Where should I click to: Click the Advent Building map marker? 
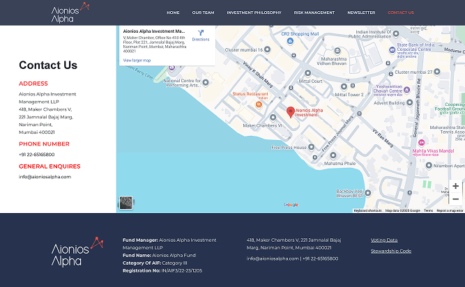(409, 102)
